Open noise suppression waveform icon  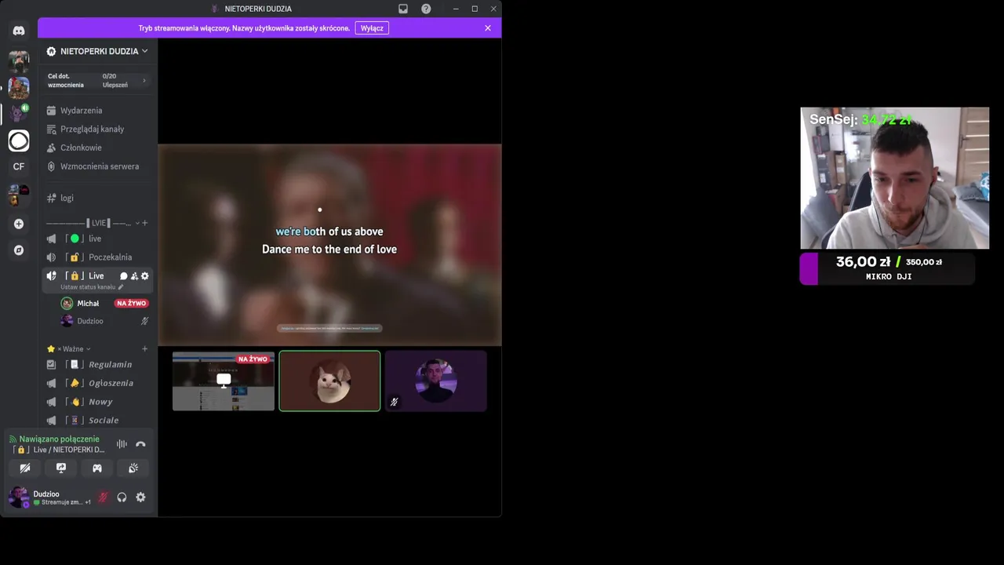[x=122, y=444]
